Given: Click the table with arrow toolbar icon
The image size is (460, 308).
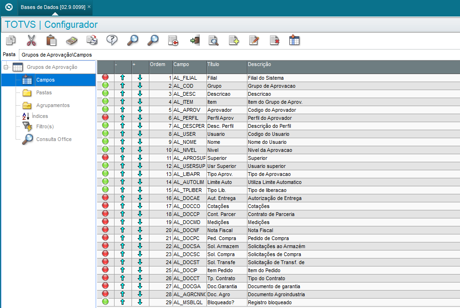Looking at the screenshot, I should coord(294,40).
